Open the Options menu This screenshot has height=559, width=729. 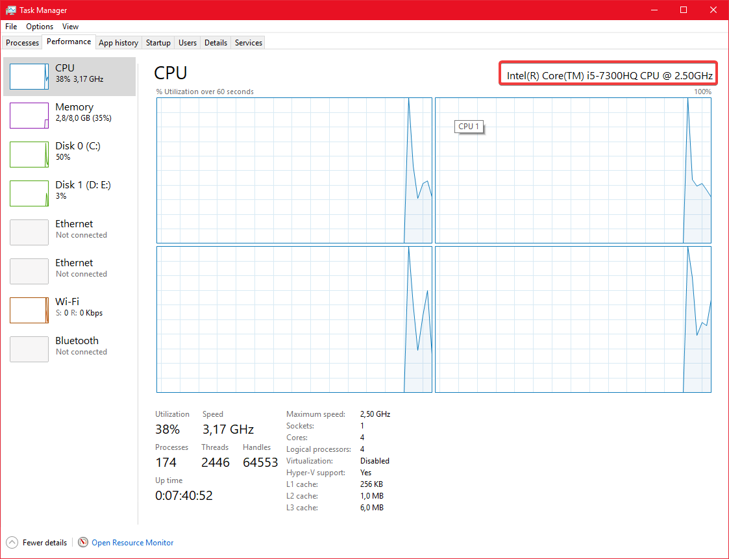click(40, 27)
